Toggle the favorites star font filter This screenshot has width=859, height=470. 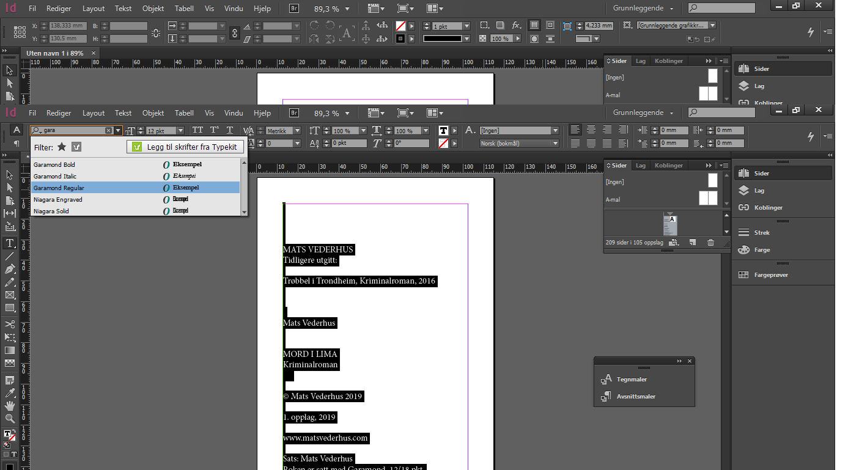(x=62, y=147)
